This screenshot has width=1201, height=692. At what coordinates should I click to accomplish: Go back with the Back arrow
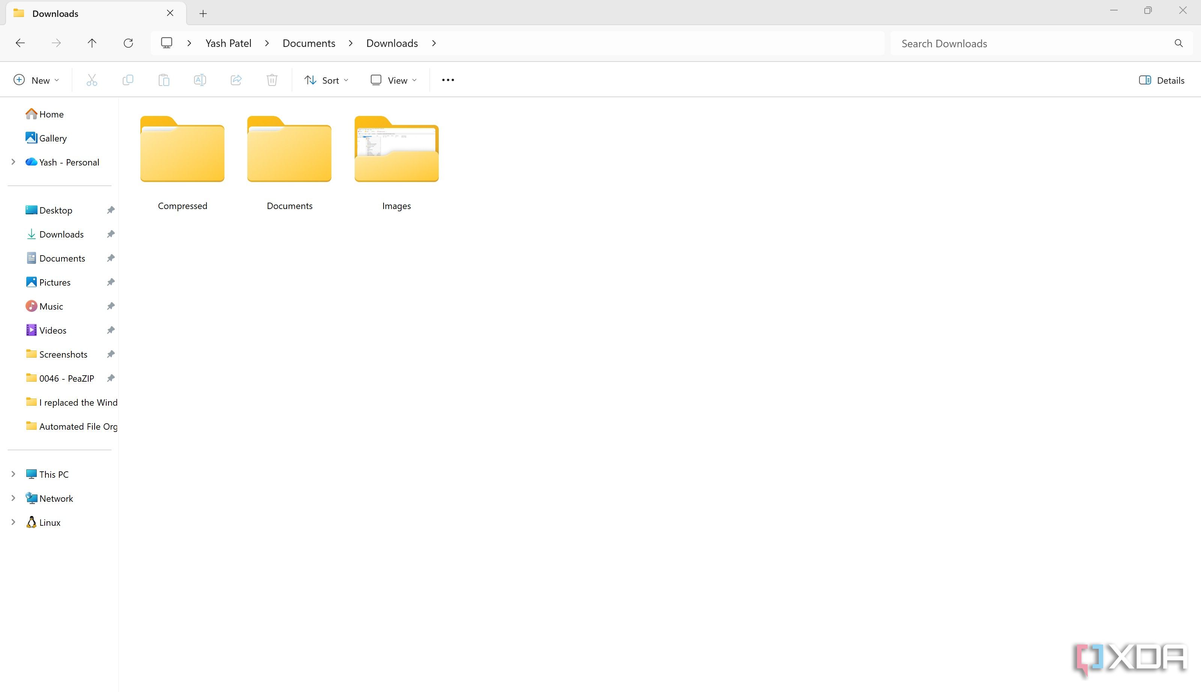[20, 43]
